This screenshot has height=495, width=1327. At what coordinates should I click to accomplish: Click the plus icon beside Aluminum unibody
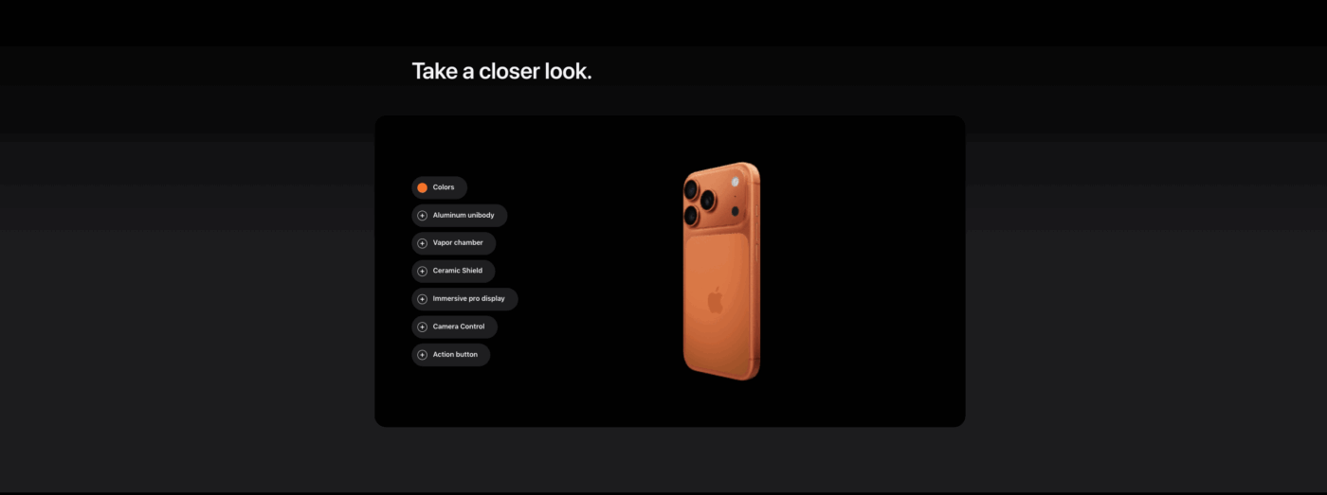click(x=423, y=216)
